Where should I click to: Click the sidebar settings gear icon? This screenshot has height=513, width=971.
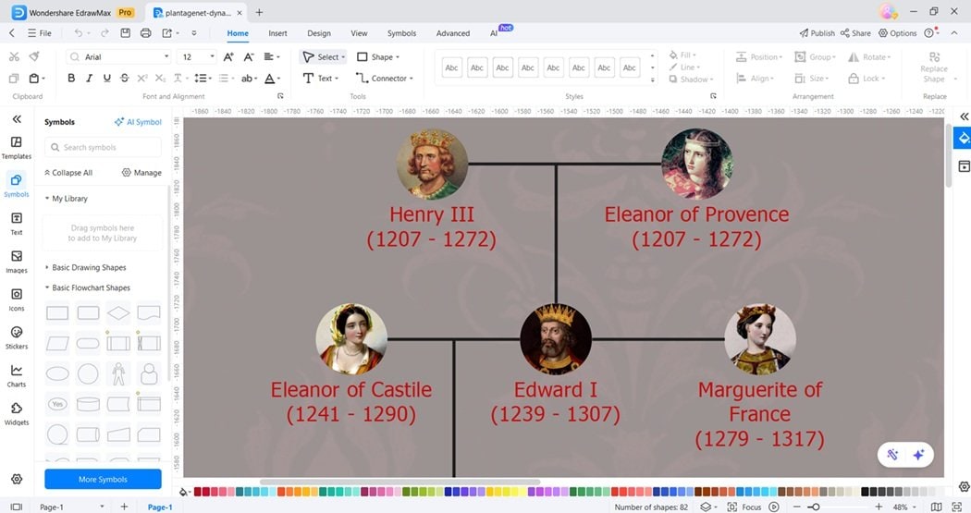(17, 479)
